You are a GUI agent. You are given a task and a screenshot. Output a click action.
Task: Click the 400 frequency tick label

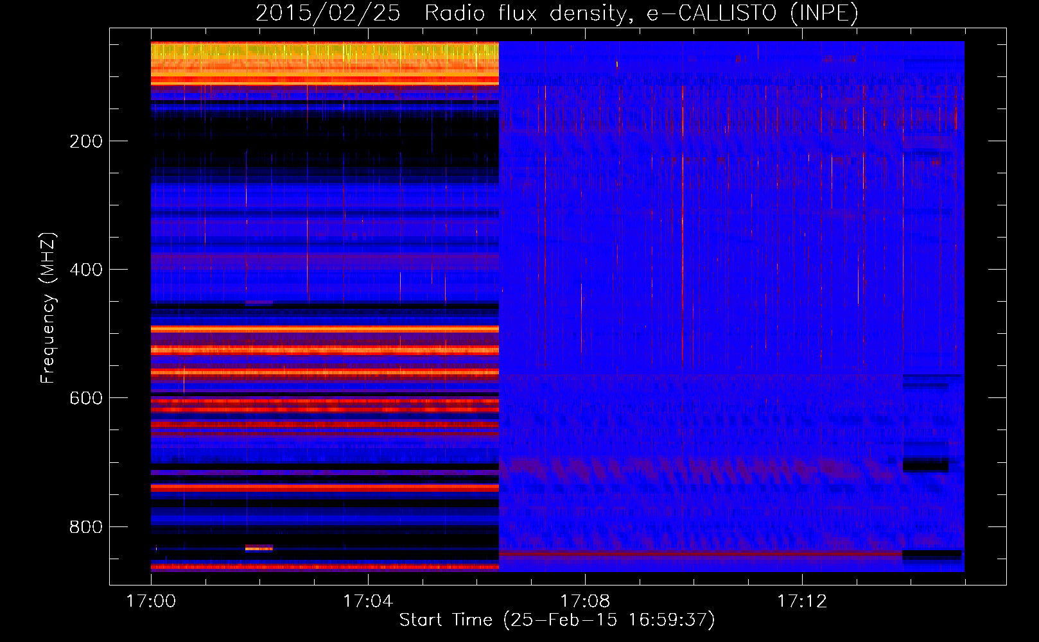86,270
